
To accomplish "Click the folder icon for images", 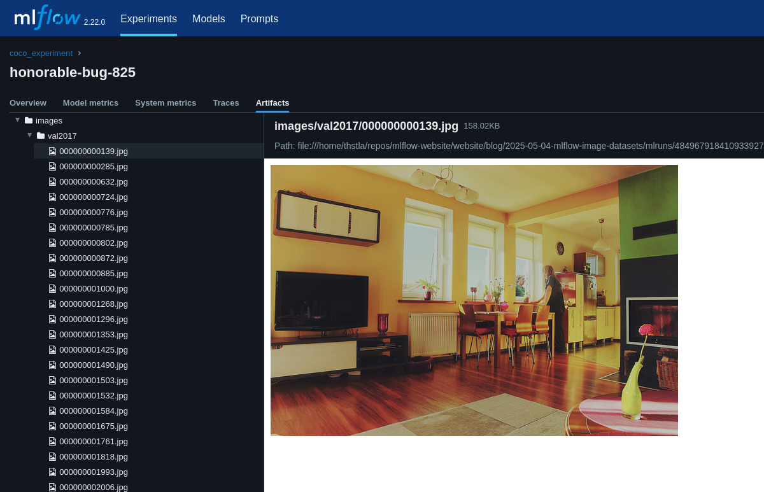I will click(29, 120).
